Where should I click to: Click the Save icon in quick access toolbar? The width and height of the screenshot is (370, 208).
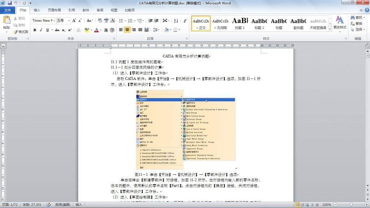(10, 3)
